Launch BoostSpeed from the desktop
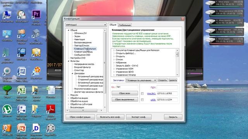 22,16
